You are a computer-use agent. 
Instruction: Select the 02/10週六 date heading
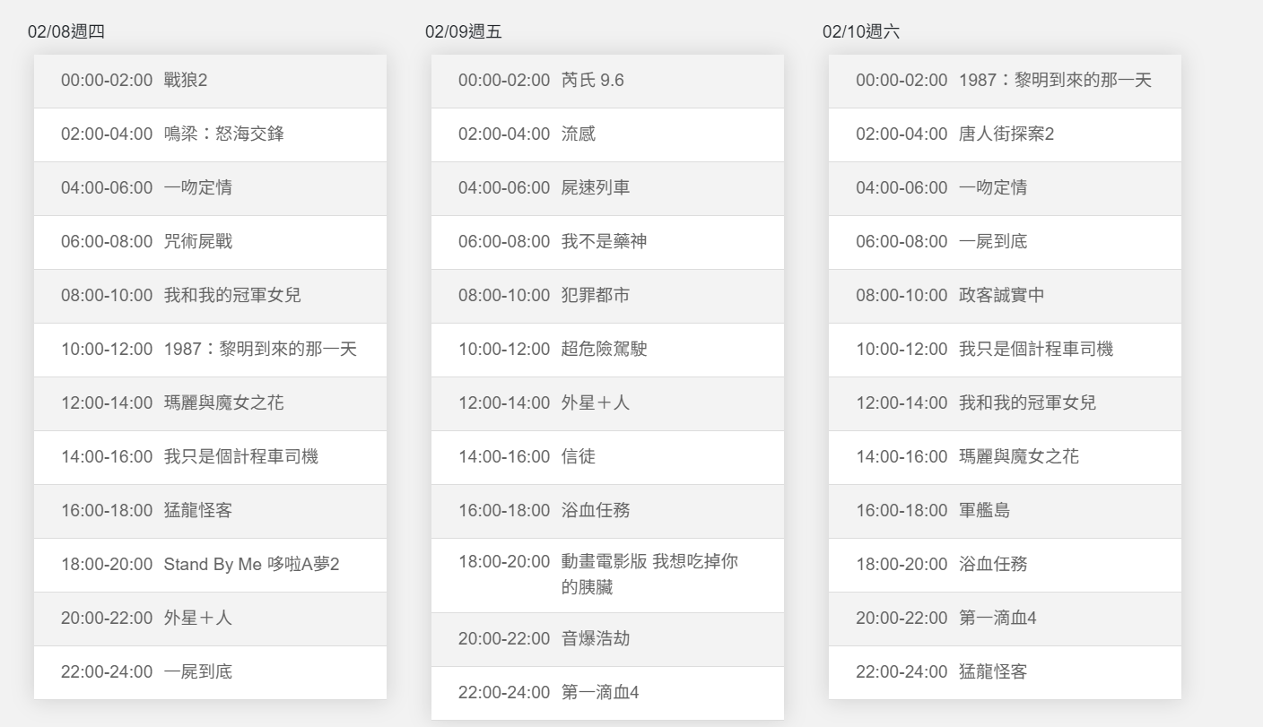point(861,32)
